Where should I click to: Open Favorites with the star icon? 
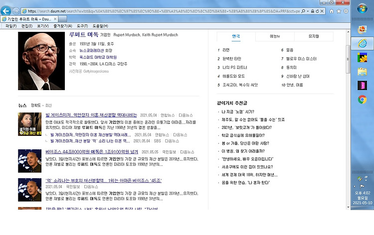tap(339, 11)
